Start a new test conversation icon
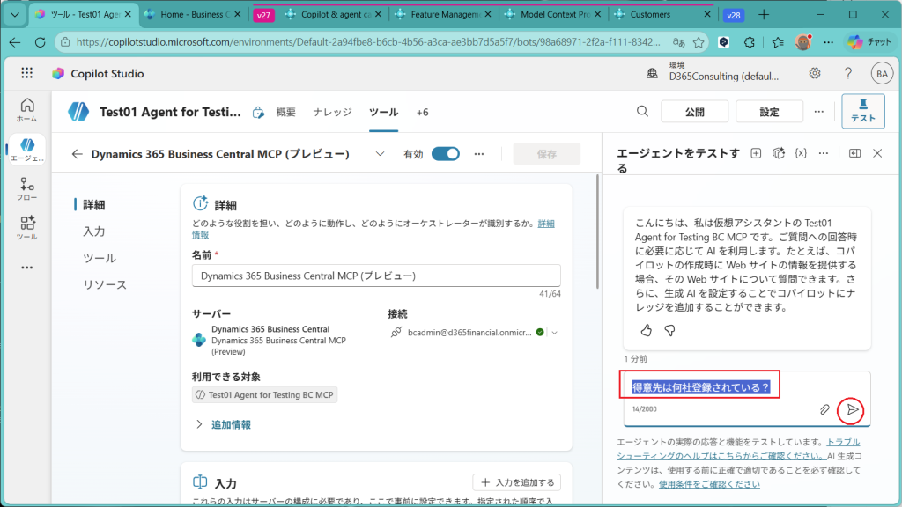902x507 pixels. (x=756, y=153)
